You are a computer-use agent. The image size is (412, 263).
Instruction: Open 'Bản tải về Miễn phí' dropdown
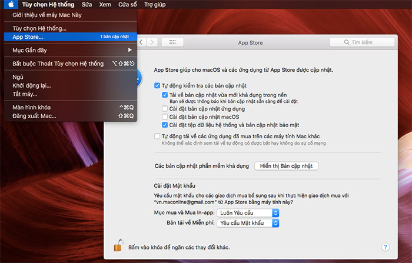point(248,223)
